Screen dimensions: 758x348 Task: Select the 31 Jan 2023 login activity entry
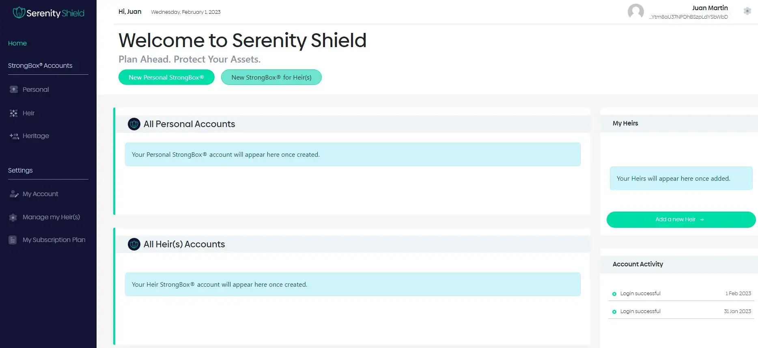[x=681, y=311]
